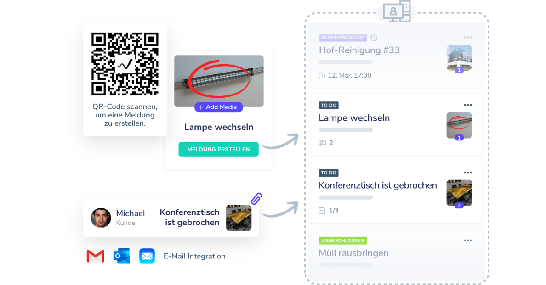
Task: Click the paperclip attachment icon
Action: 256,199
